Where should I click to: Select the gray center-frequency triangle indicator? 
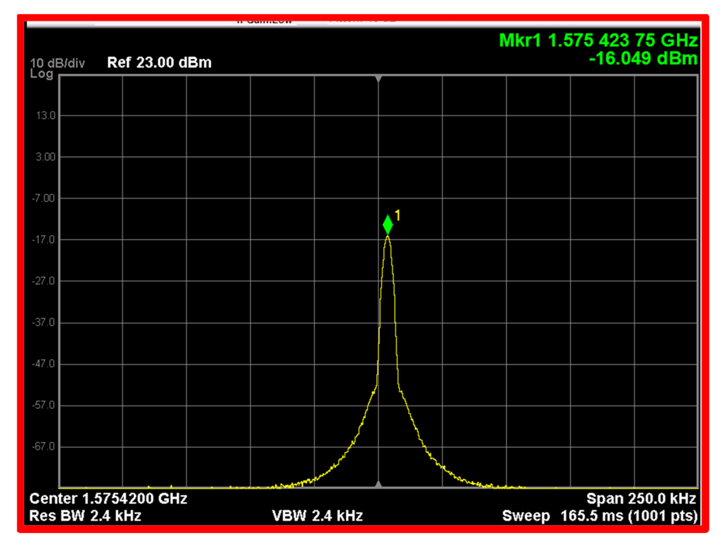(378, 78)
